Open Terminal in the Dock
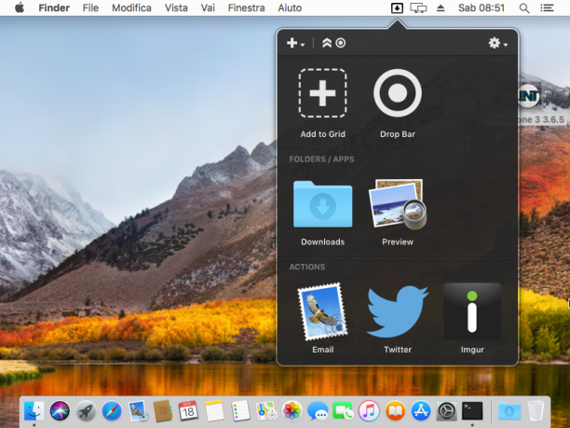570x428 pixels. [x=472, y=411]
